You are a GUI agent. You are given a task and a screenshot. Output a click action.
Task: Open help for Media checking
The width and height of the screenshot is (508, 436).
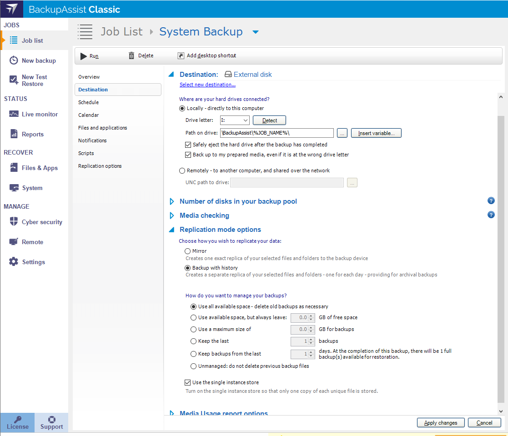491,215
